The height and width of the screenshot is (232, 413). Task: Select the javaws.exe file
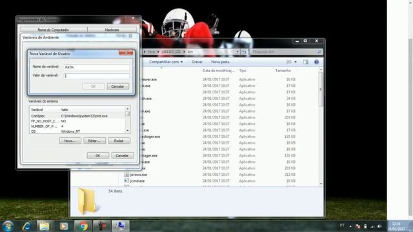(139, 175)
